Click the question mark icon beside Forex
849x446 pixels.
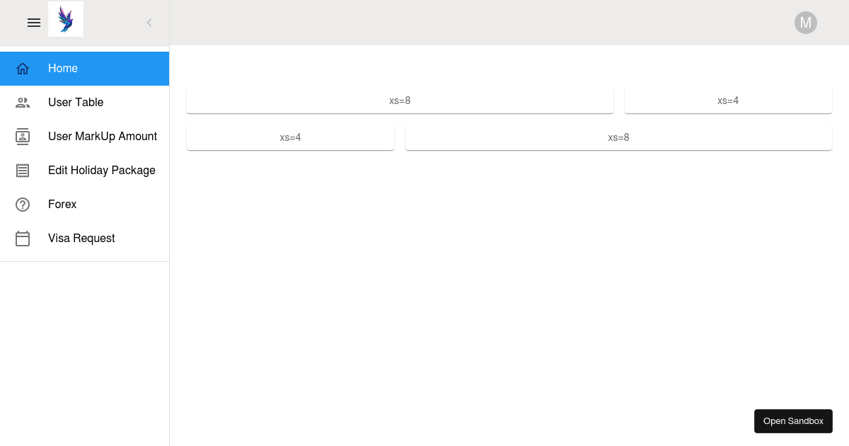23,204
